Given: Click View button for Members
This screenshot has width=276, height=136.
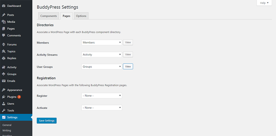Looking at the screenshot, I should click(128, 42).
